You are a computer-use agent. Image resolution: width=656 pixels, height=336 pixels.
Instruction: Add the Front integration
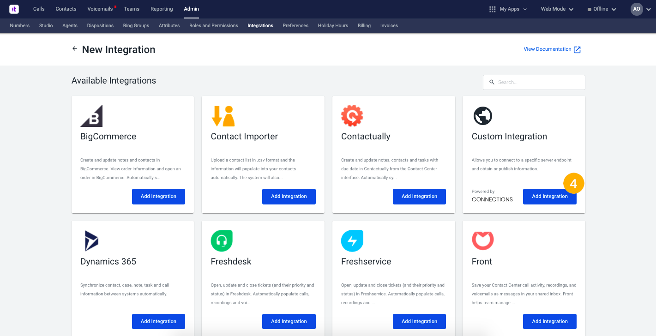pos(550,321)
